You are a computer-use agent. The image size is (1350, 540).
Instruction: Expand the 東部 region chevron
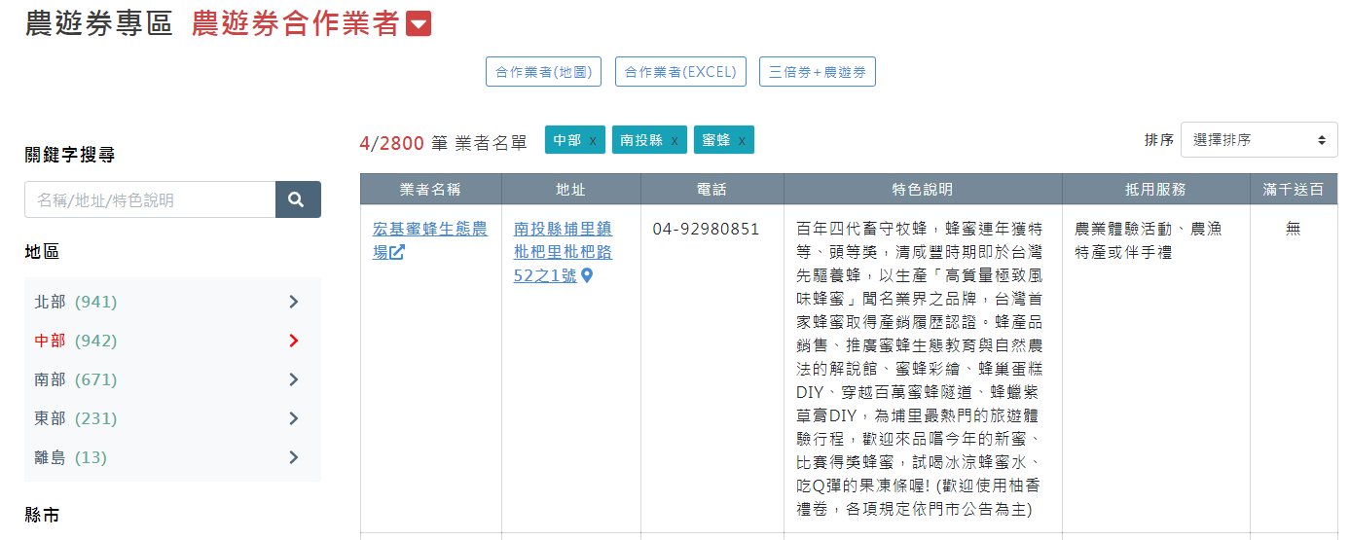pos(293,418)
